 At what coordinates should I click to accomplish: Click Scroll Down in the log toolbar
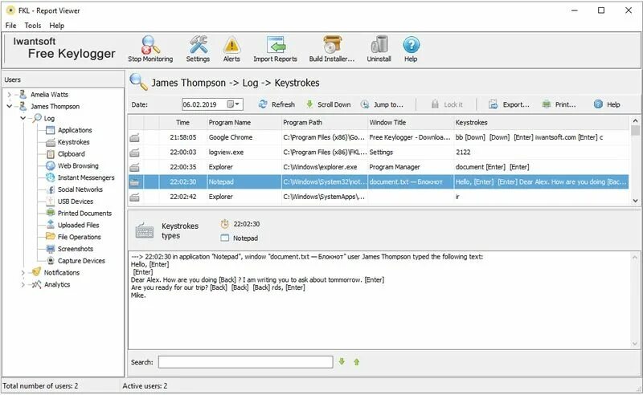click(x=329, y=104)
